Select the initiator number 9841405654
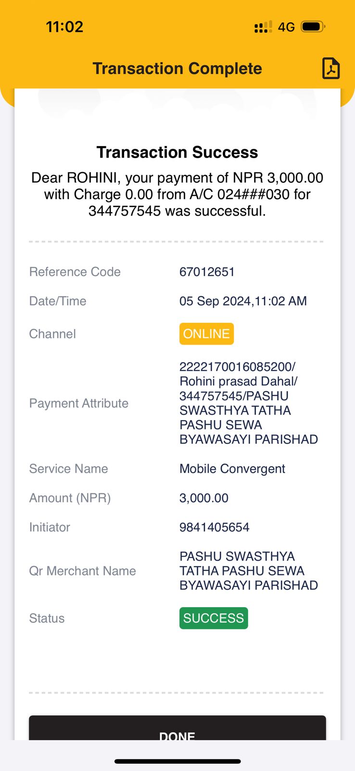 (x=215, y=527)
